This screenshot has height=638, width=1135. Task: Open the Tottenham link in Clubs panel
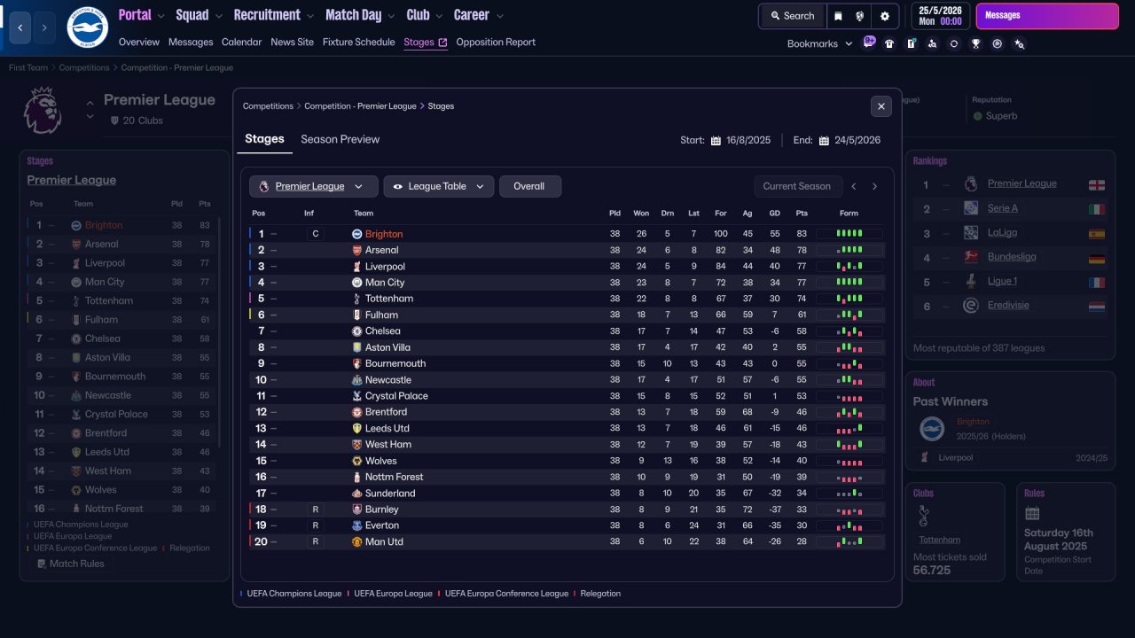[939, 540]
